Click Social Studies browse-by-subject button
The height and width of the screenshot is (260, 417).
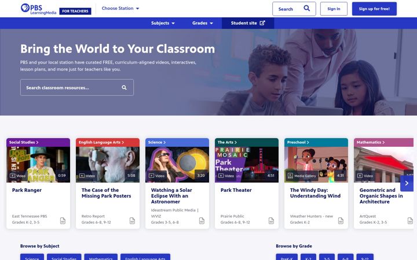(x=64, y=257)
